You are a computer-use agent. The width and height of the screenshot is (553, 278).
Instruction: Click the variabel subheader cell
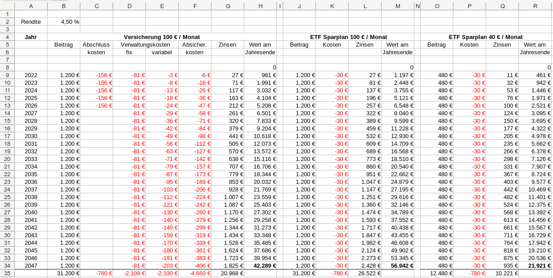point(162,52)
